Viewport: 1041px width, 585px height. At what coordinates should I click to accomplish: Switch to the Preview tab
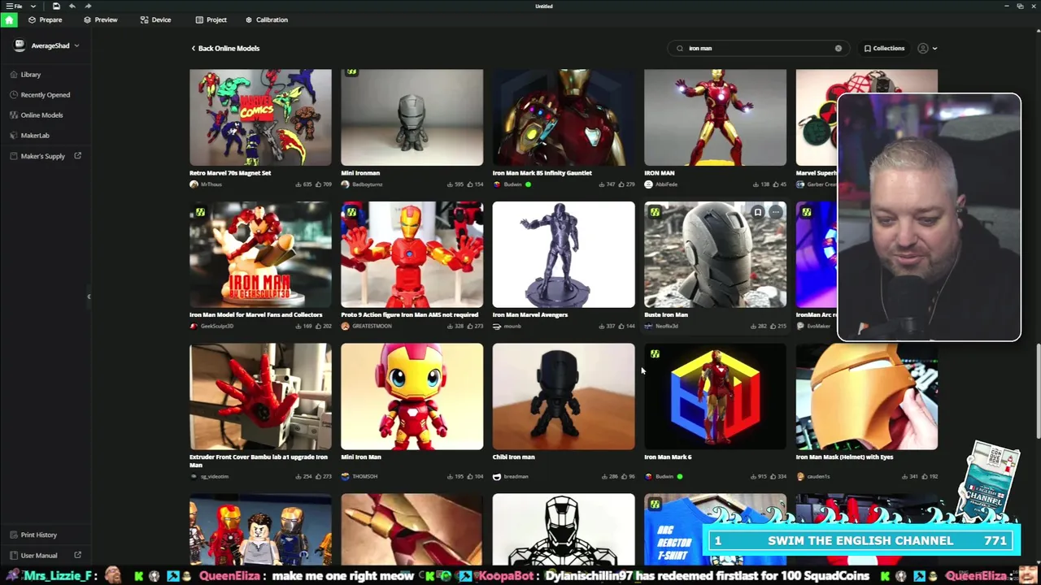(x=101, y=19)
